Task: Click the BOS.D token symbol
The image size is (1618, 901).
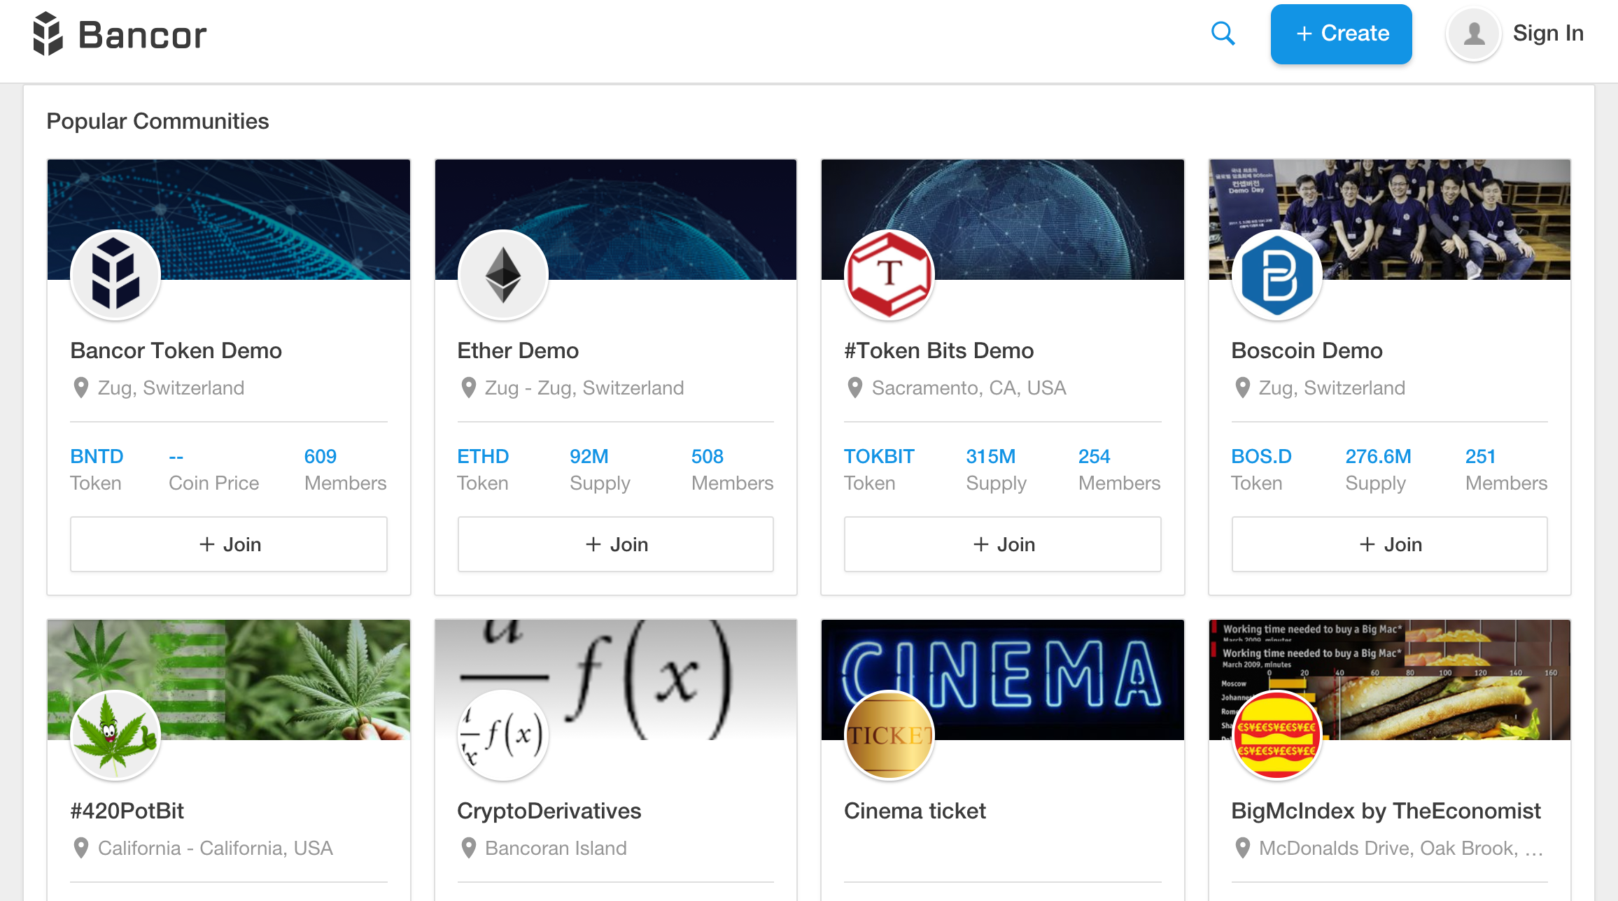Action: (1261, 457)
